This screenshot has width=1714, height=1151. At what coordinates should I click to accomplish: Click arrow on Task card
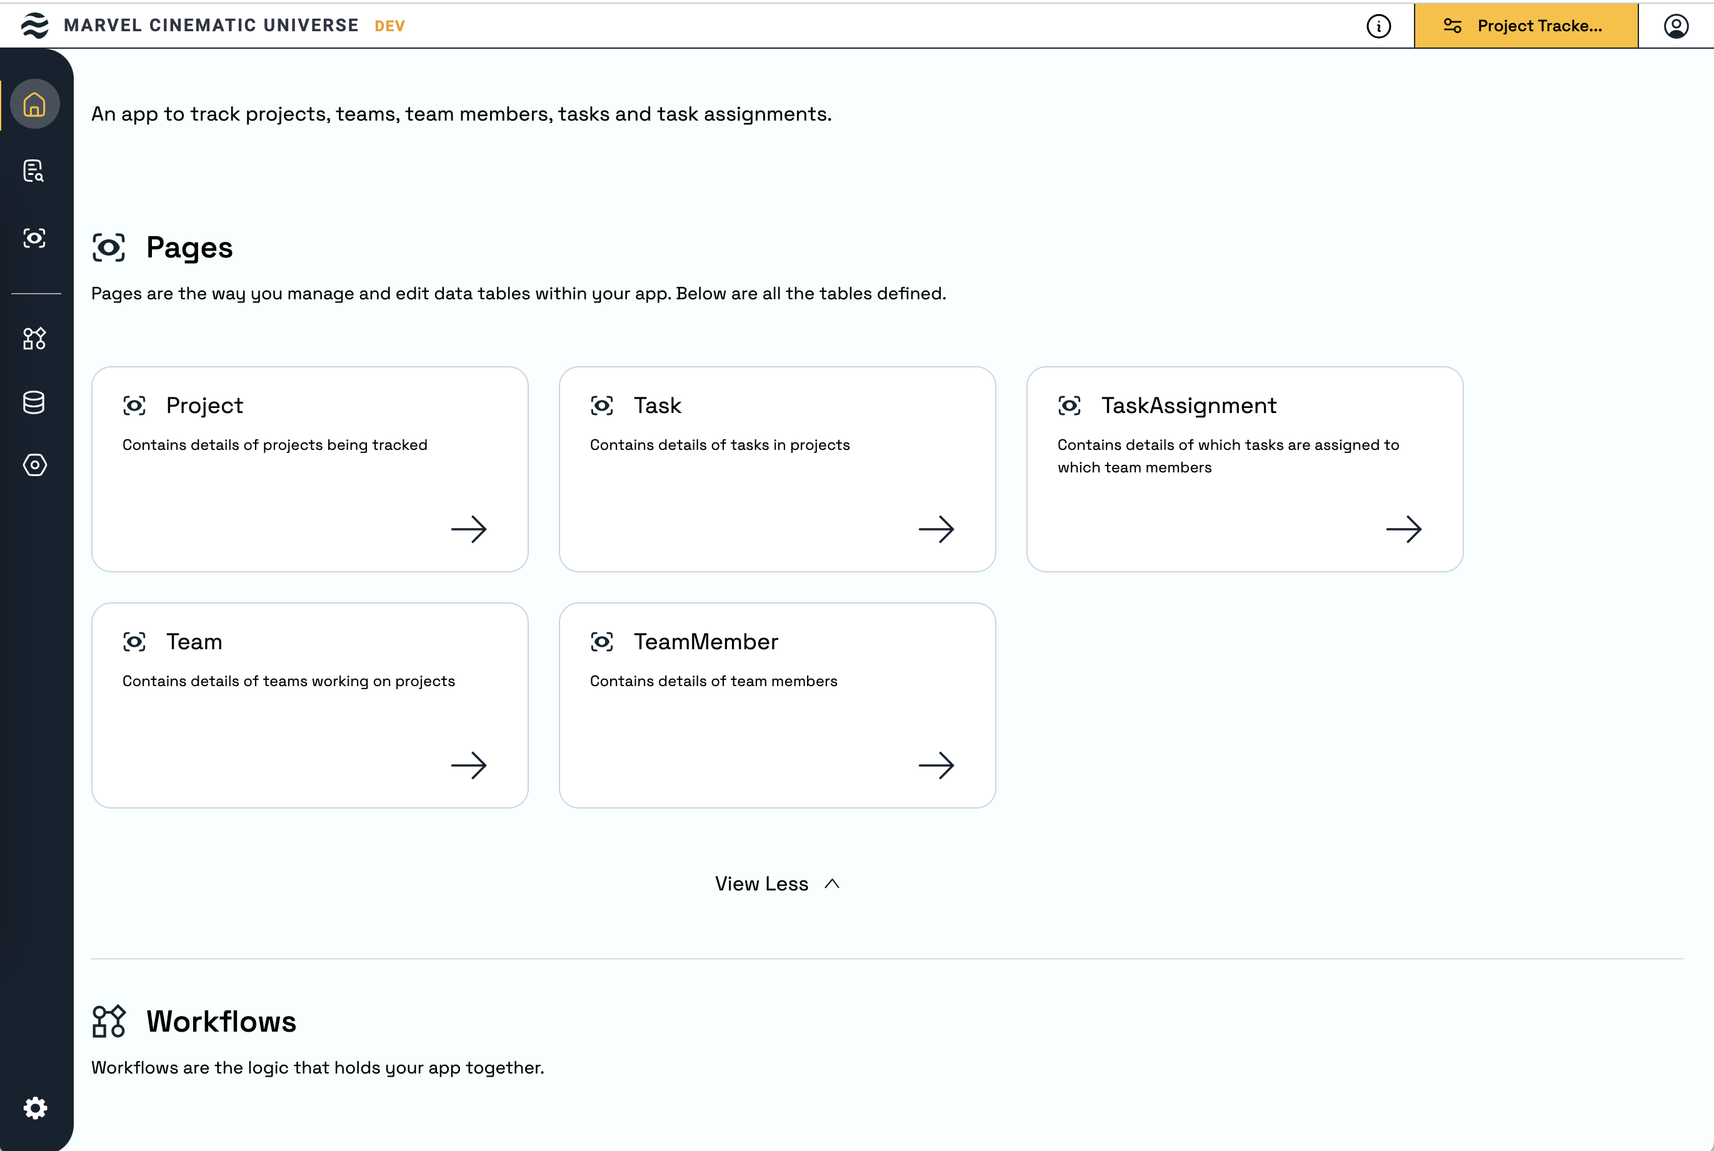(936, 529)
